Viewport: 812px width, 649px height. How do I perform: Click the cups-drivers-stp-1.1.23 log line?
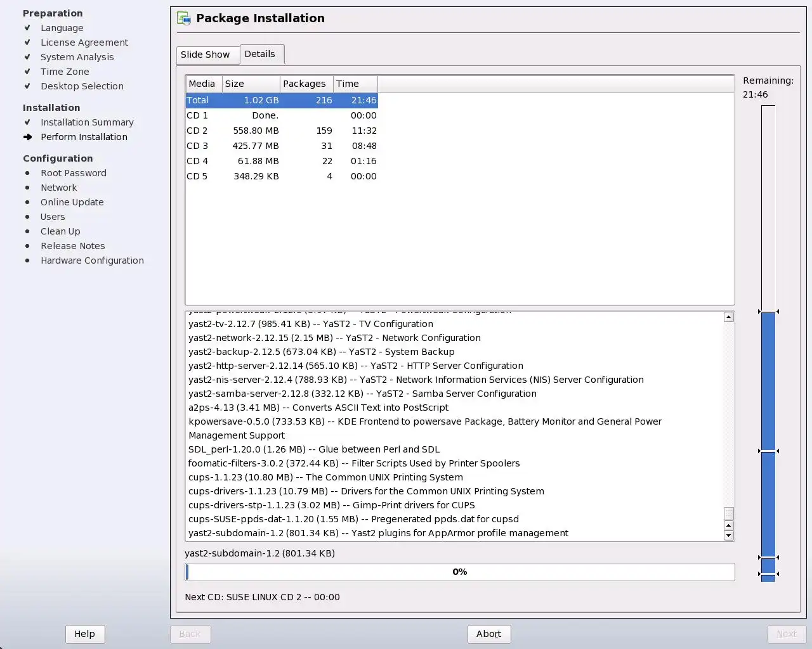(332, 505)
